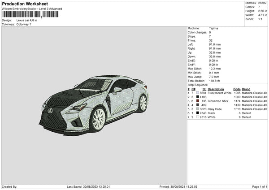Click the barcode under the worksheet title
The image size is (269, 190).
(x=30, y=14)
